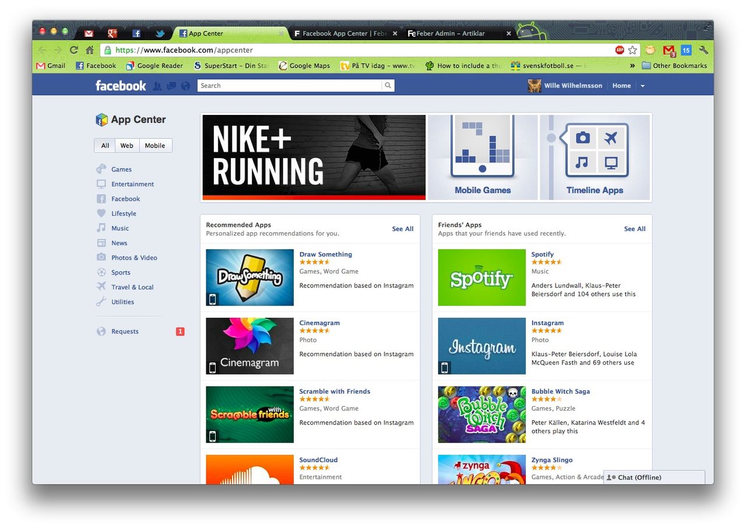This screenshot has height=529, width=746.
Task: Open the Mobile Games tile
Action: click(483, 157)
